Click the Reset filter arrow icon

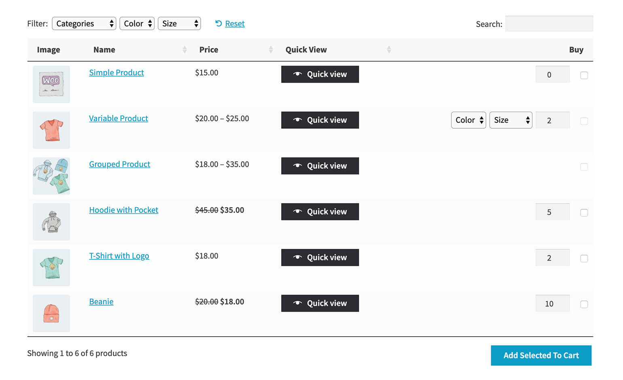(218, 23)
